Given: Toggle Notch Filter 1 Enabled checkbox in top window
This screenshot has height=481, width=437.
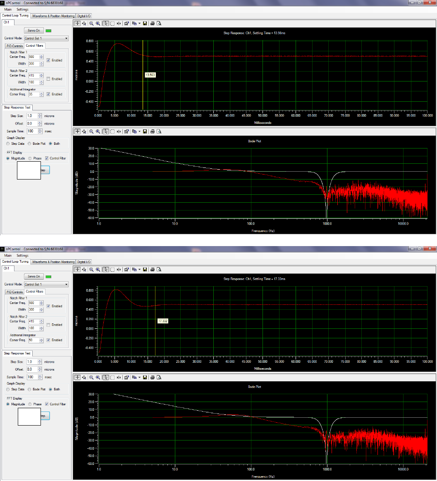Looking at the screenshot, I should pos(48,60).
